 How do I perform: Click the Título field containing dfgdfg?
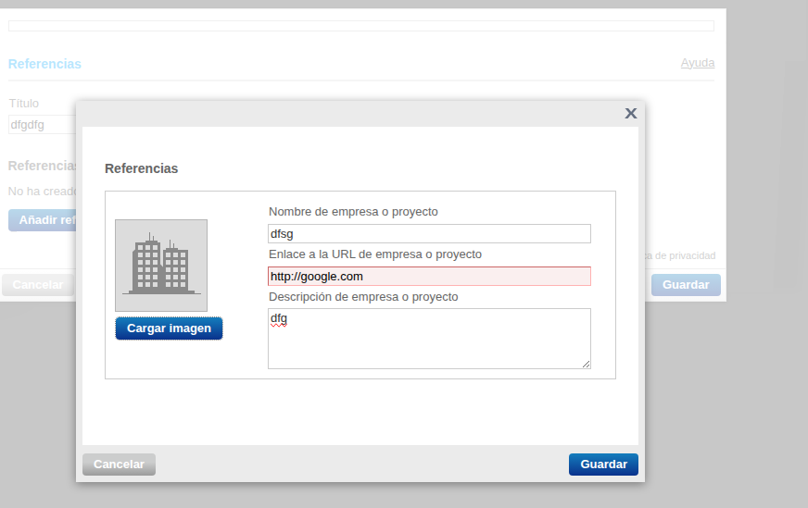pos(41,124)
